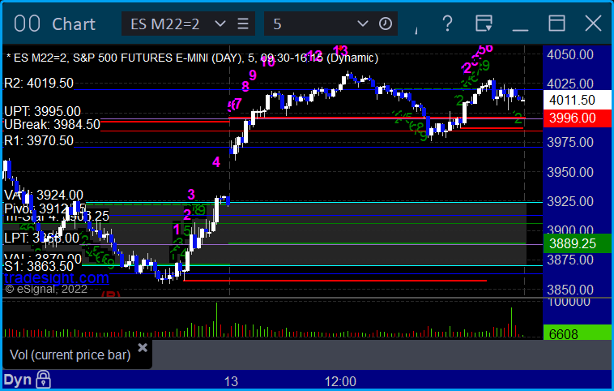The width and height of the screenshot is (614, 391).
Task: Click the magenta count 8 marker
Action: 245,86
